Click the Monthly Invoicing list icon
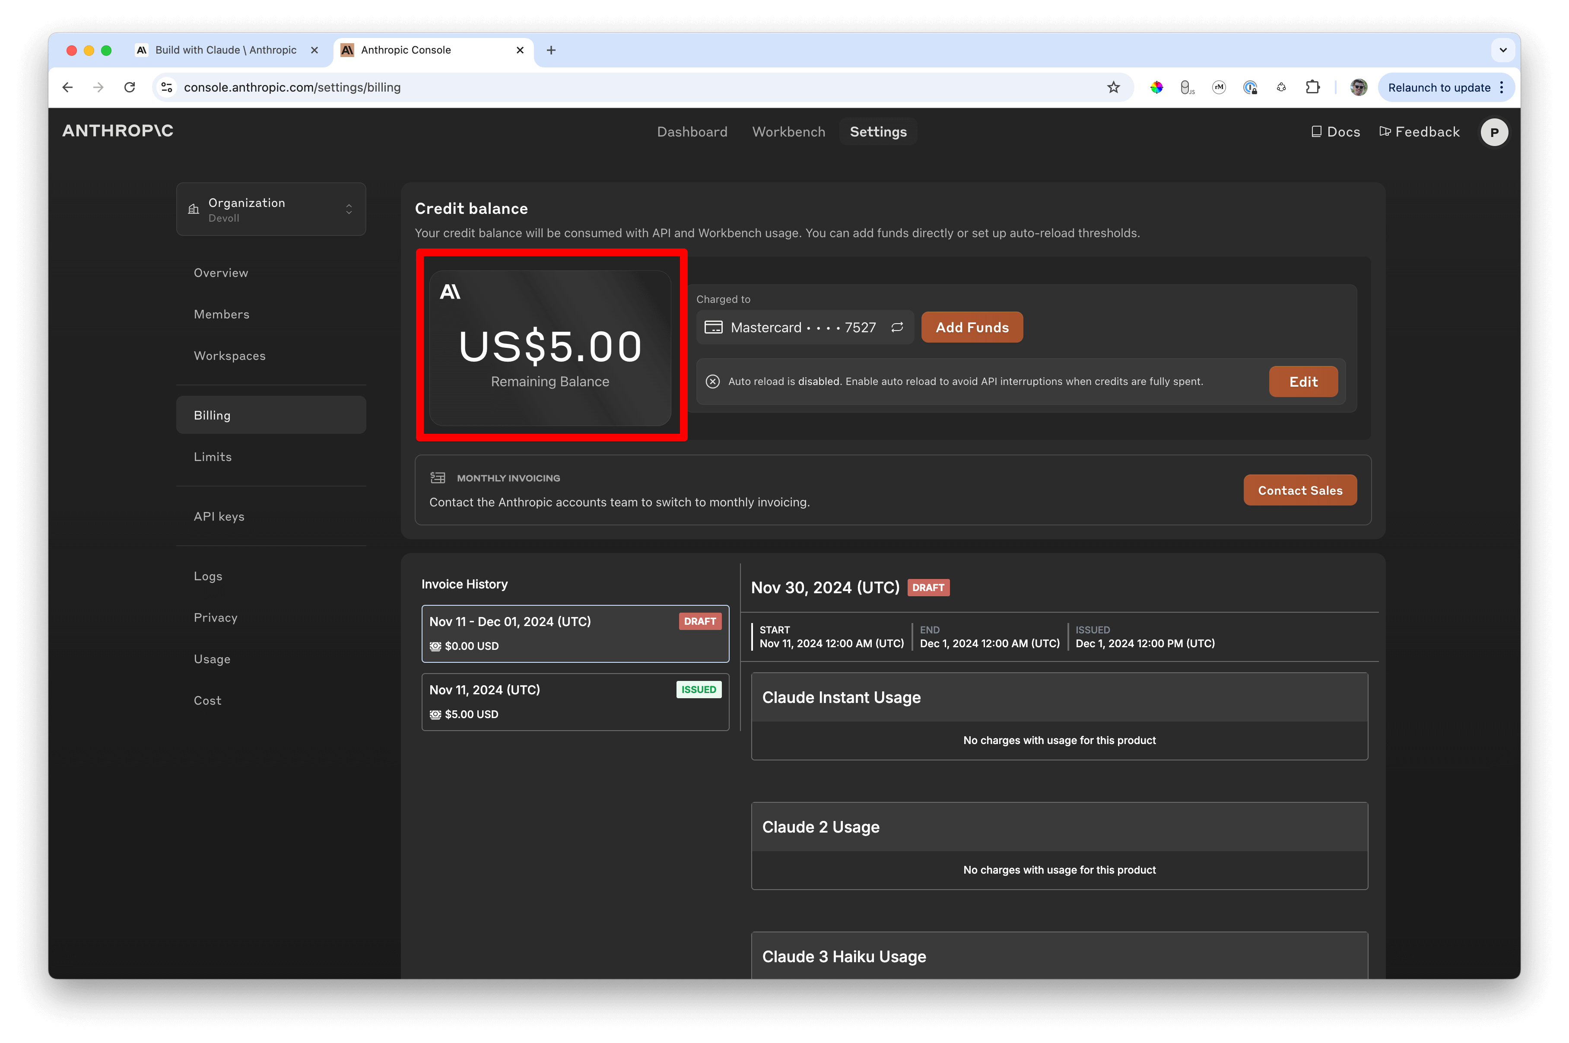 point(438,477)
